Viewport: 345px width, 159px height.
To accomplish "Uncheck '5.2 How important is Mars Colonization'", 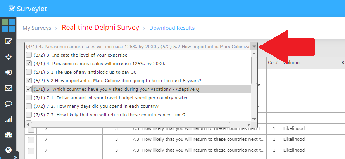I will click(x=29, y=81).
